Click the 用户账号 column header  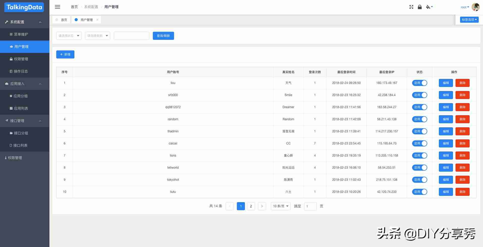pyautogui.click(x=173, y=72)
